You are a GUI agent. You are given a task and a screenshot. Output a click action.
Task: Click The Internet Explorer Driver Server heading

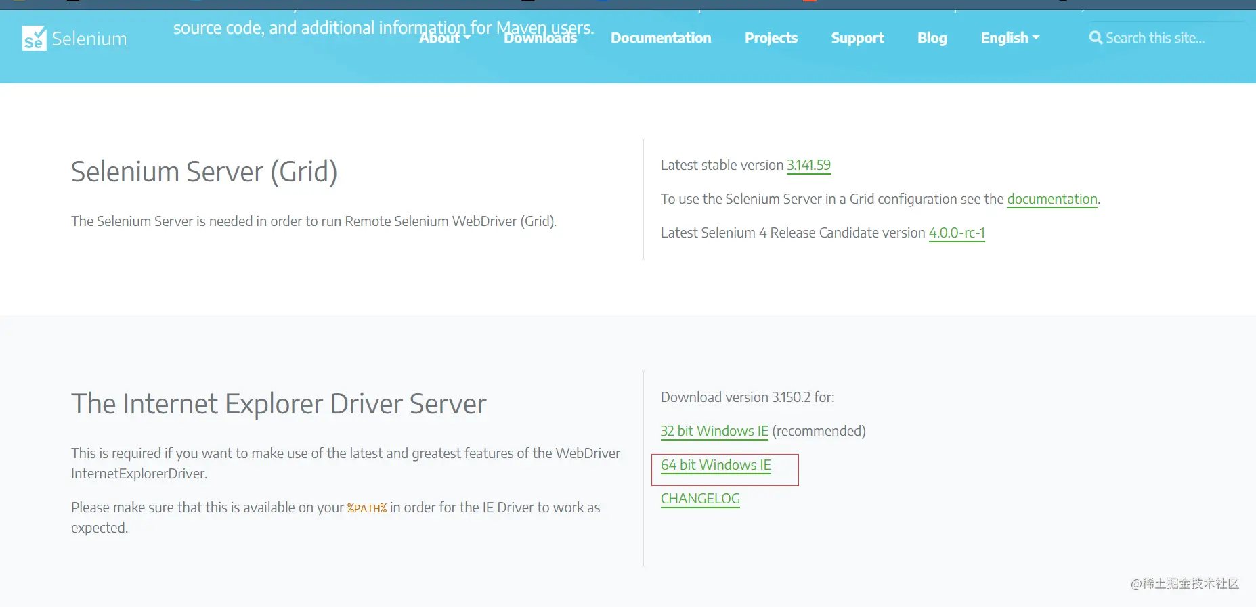(279, 404)
